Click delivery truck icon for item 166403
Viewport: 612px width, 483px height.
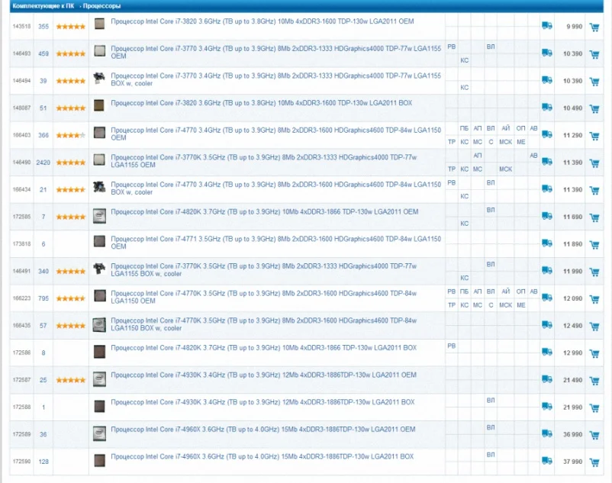(547, 134)
